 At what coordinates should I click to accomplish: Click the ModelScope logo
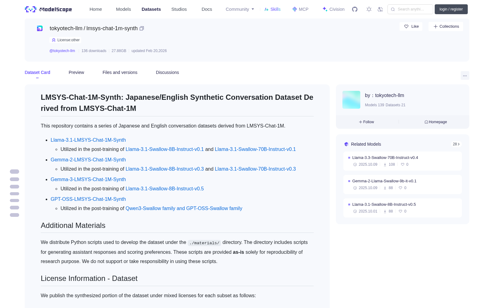[x=48, y=9]
